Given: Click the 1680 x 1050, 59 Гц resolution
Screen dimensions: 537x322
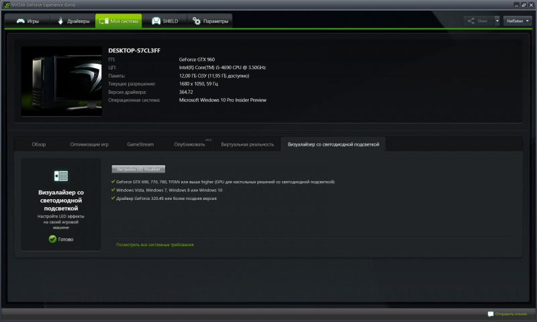Looking at the screenshot, I should click(198, 84).
